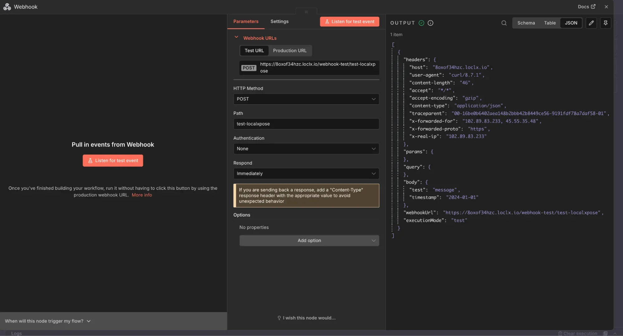Switch to the Settings tab
Image resolution: width=623 pixels, height=336 pixels.
pyautogui.click(x=279, y=21)
